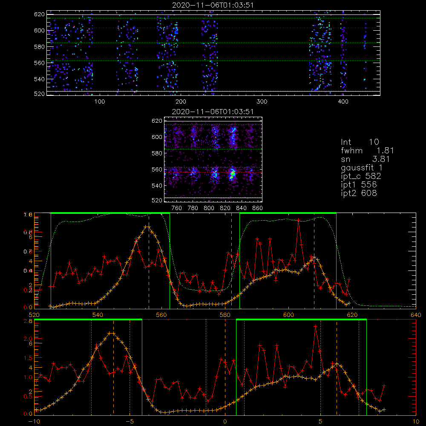Click x-axis label 300 of top plot
Image resolution: width=426 pixels, height=426 pixels.
(262, 102)
